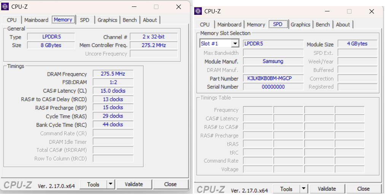
Task: Open the About tab in the left window
Action: [150, 20]
